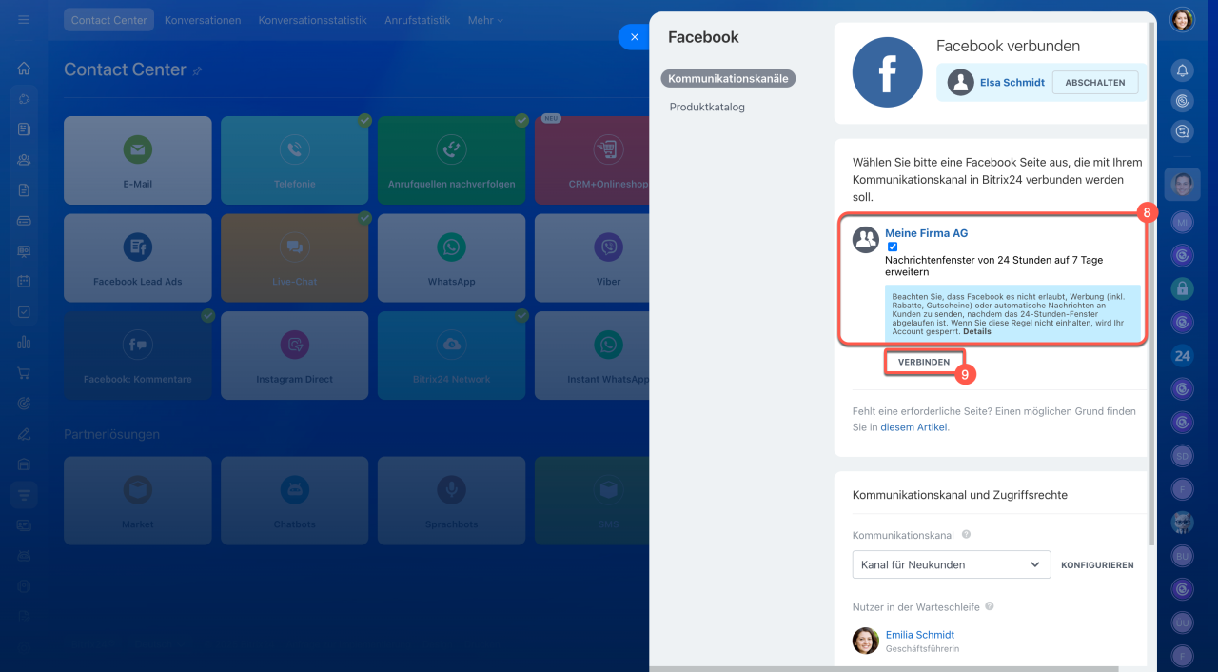Open the hamburger main menu
The height and width of the screenshot is (672, 1218).
[24, 20]
